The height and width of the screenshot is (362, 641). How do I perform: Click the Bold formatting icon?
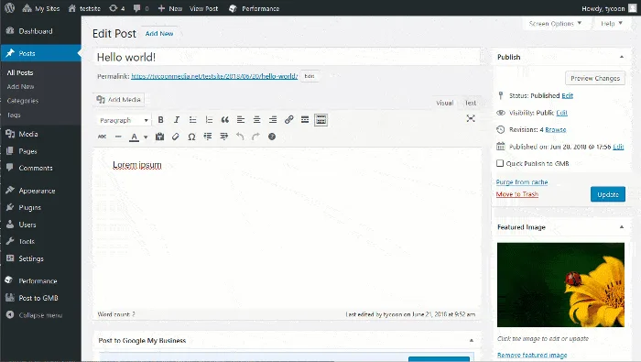[x=160, y=120]
